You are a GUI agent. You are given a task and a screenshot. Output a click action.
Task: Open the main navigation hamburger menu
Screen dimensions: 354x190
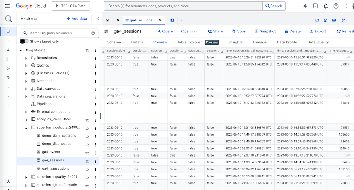[7, 6]
